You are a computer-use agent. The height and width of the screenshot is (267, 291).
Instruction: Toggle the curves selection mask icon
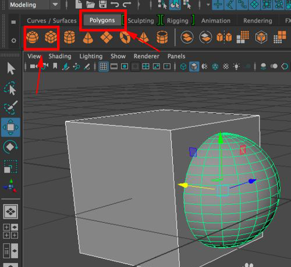coord(242,5)
